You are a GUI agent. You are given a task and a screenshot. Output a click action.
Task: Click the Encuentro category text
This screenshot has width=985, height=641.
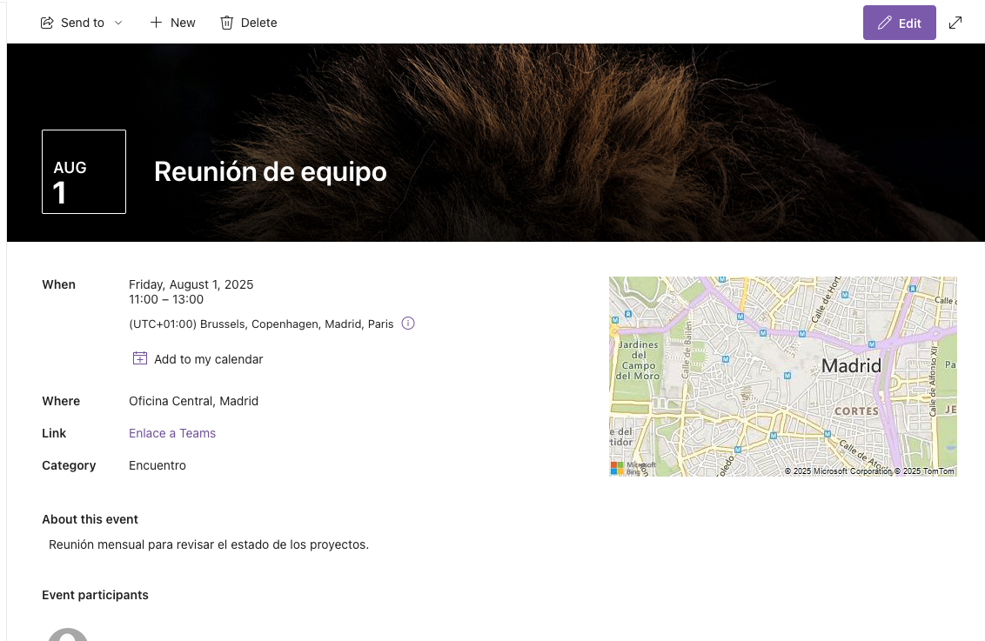pos(157,465)
